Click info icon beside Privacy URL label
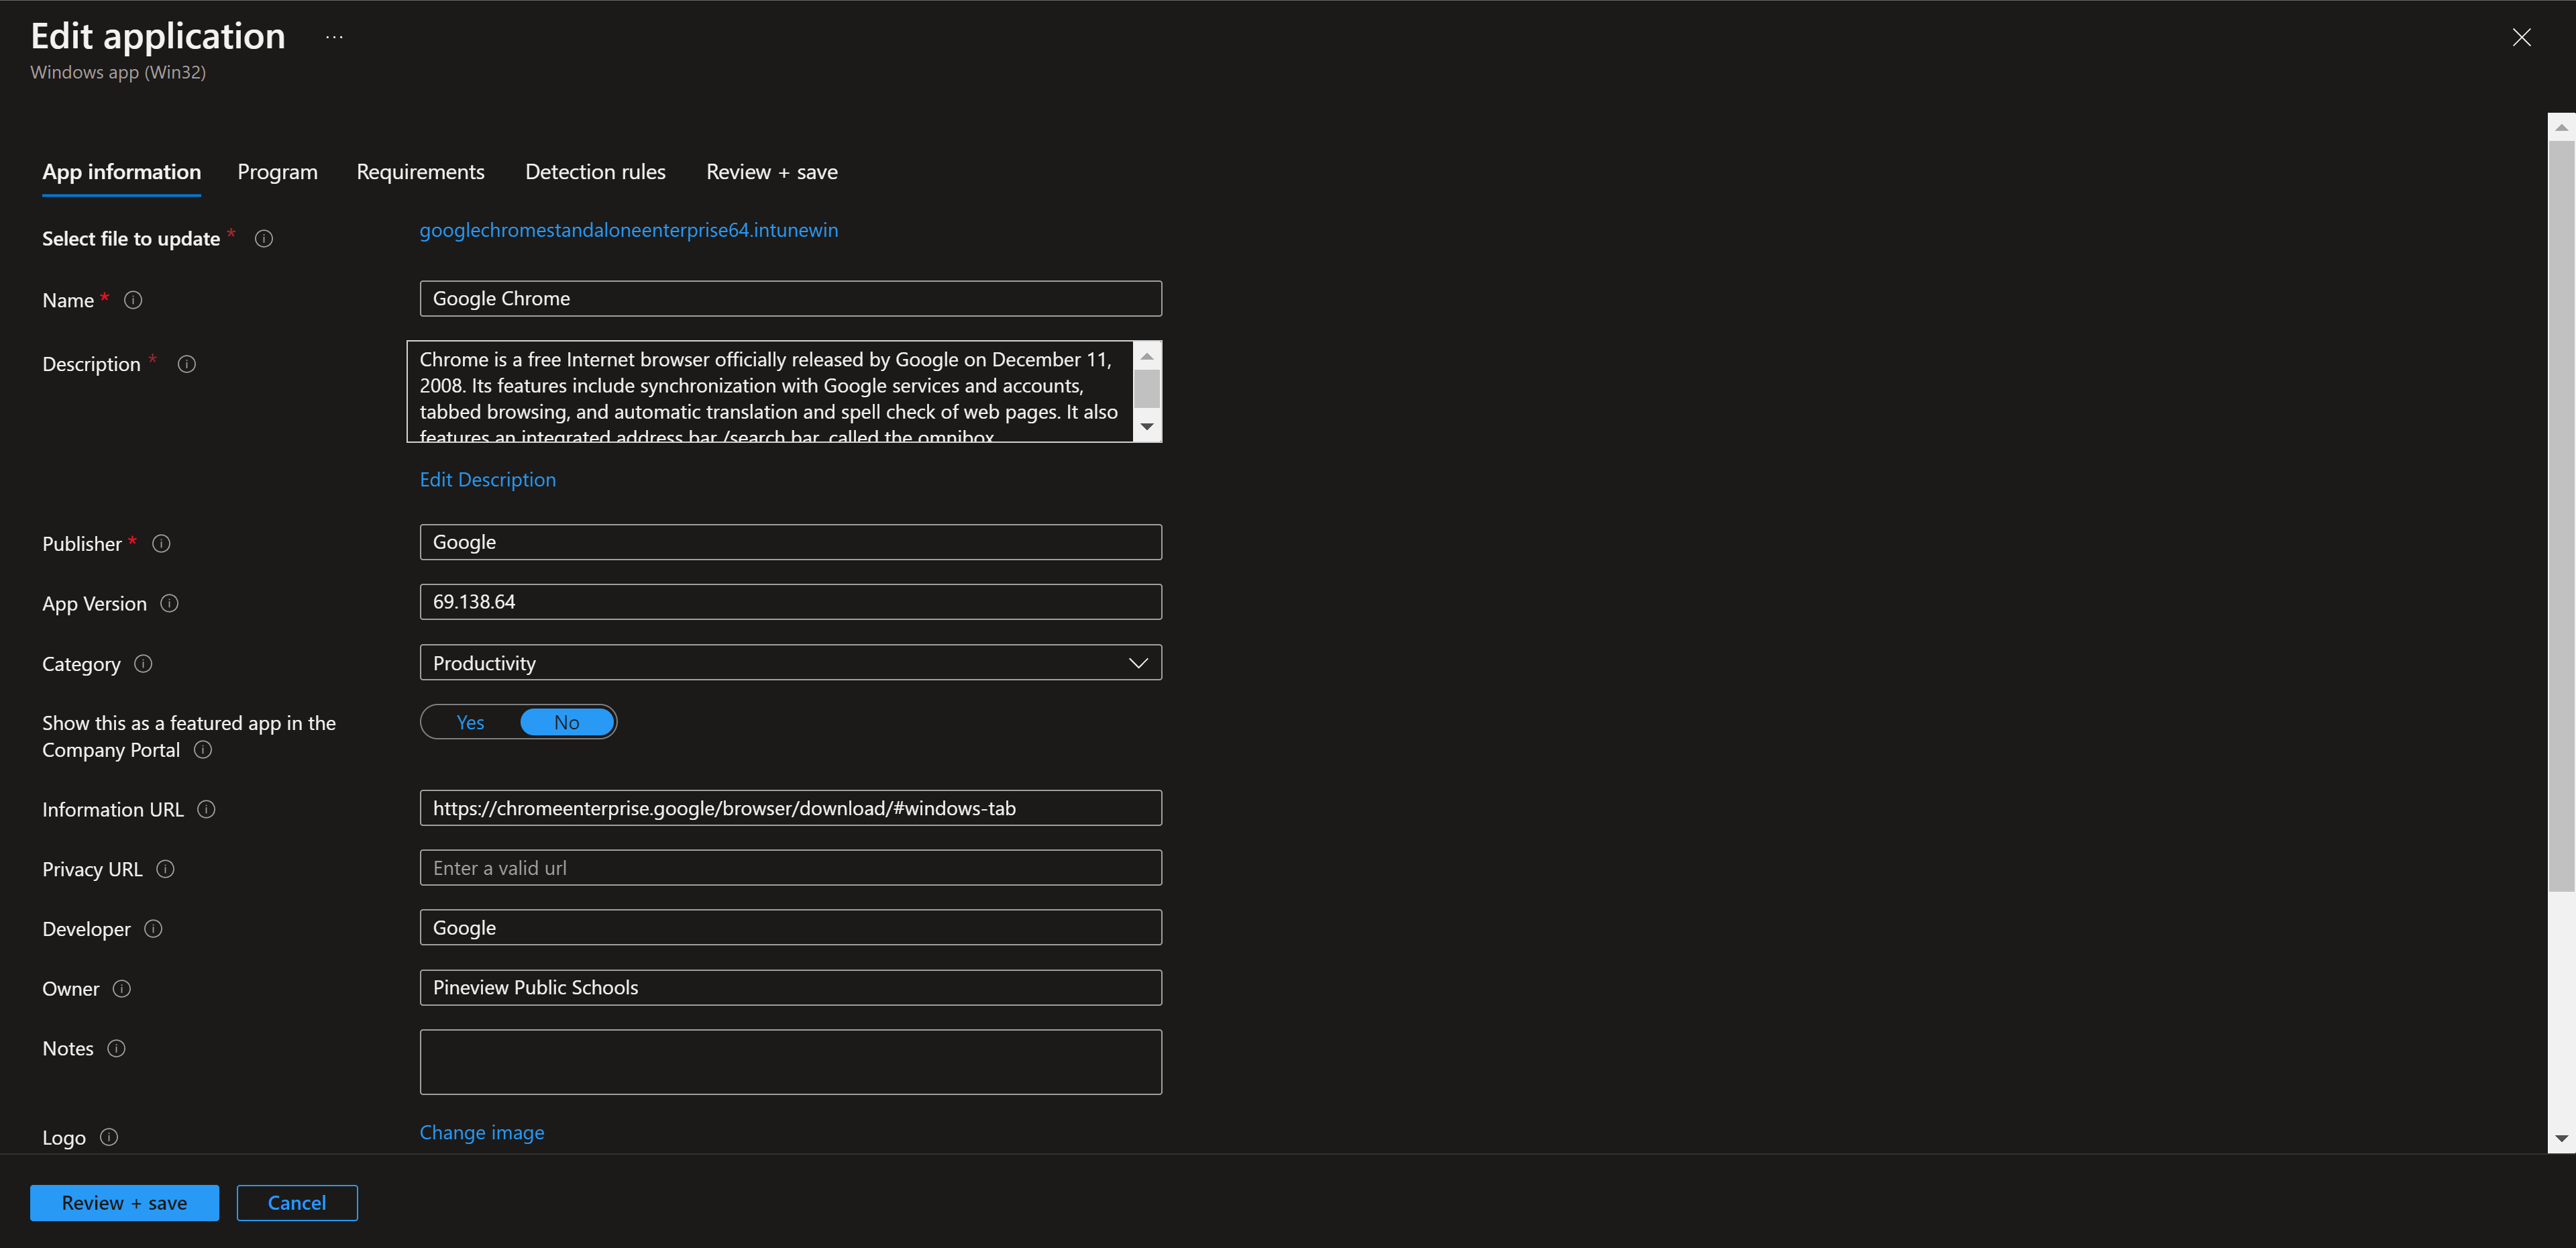The height and width of the screenshot is (1248, 2576). click(166, 869)
